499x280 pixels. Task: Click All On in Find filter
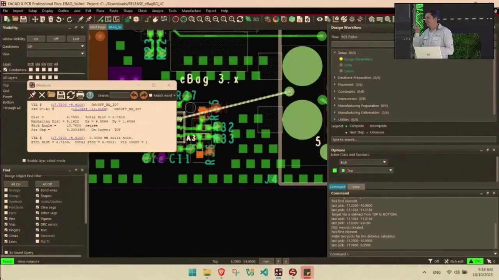click(x=16, y=184)
